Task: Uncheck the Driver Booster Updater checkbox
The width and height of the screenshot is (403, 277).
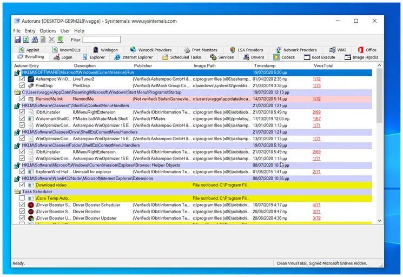Action: [22, 218]
